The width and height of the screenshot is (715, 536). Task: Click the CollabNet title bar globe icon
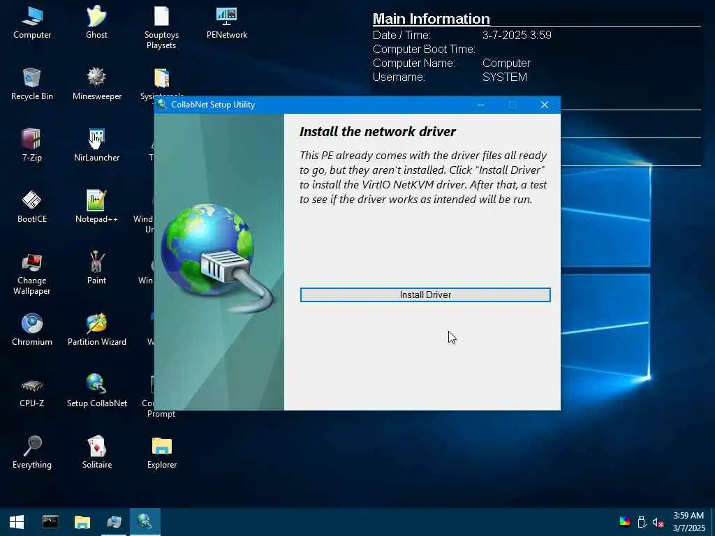(x=161, y=105)
